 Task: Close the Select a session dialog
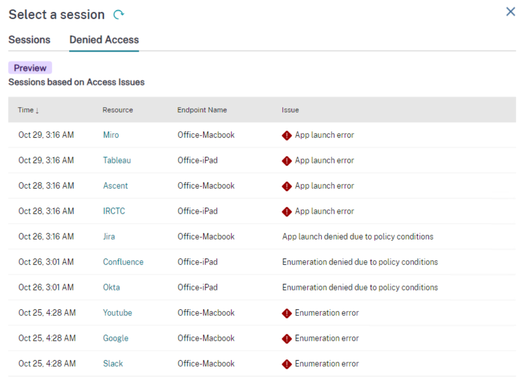[510, 12]
